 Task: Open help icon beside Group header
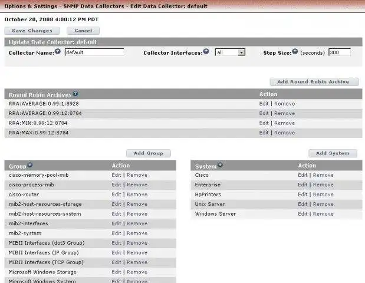click(x=30, y=165)
